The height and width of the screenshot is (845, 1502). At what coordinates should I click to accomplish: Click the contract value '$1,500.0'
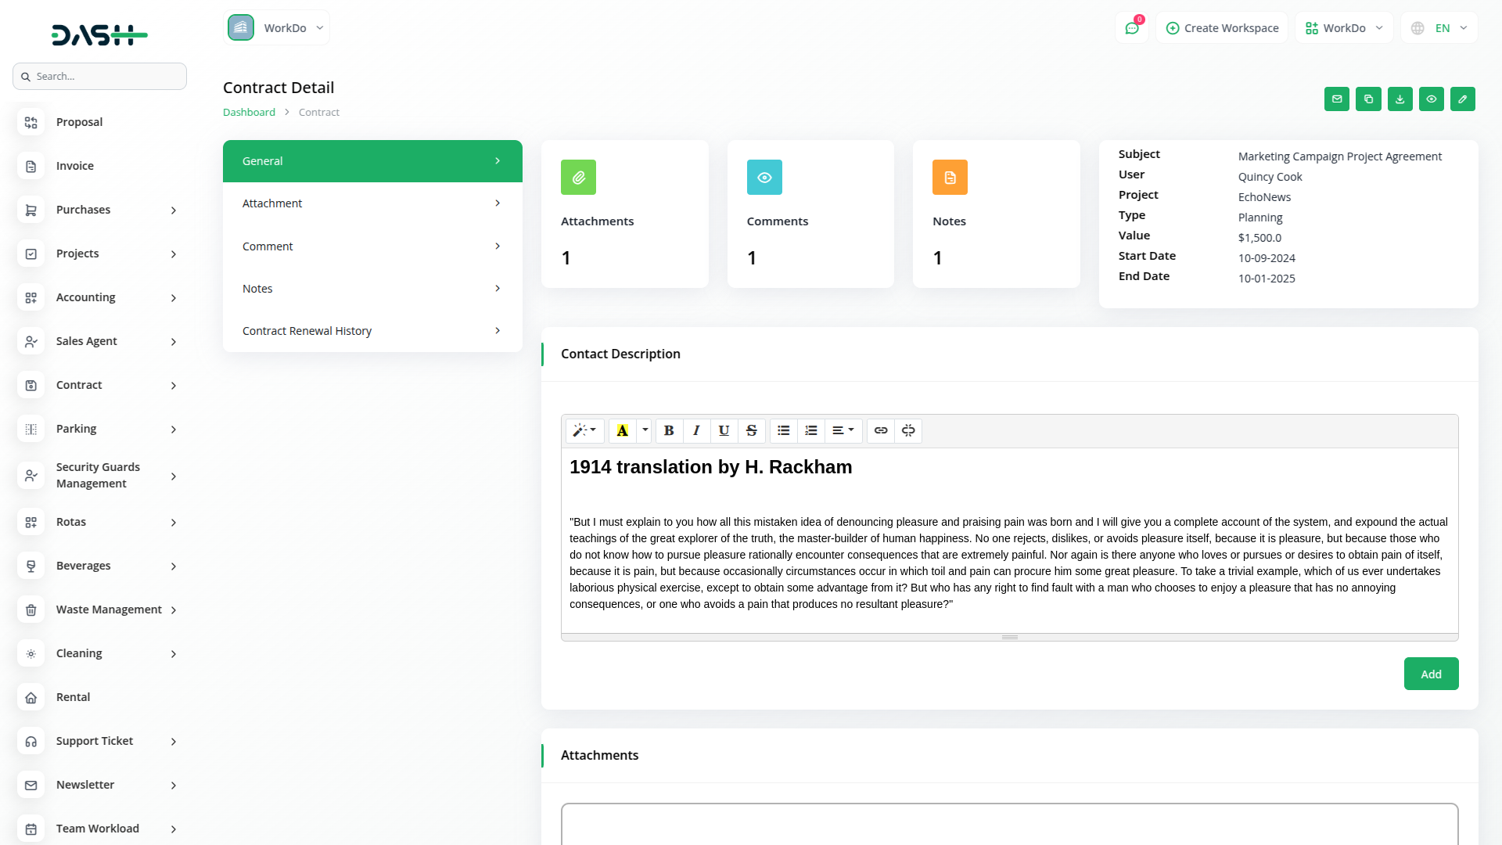[x=1259, y=238]
